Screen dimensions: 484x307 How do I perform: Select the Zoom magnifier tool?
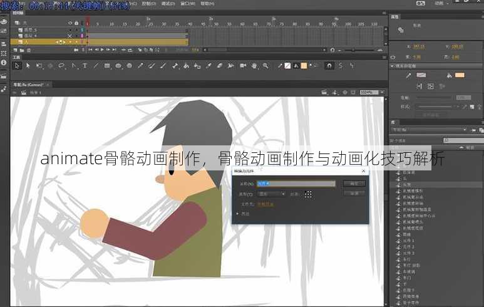click(265, 66)
